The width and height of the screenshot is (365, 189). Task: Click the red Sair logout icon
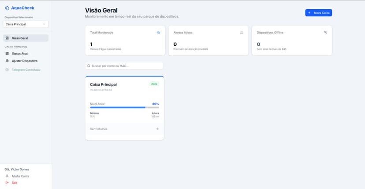(x=7, y=182)
